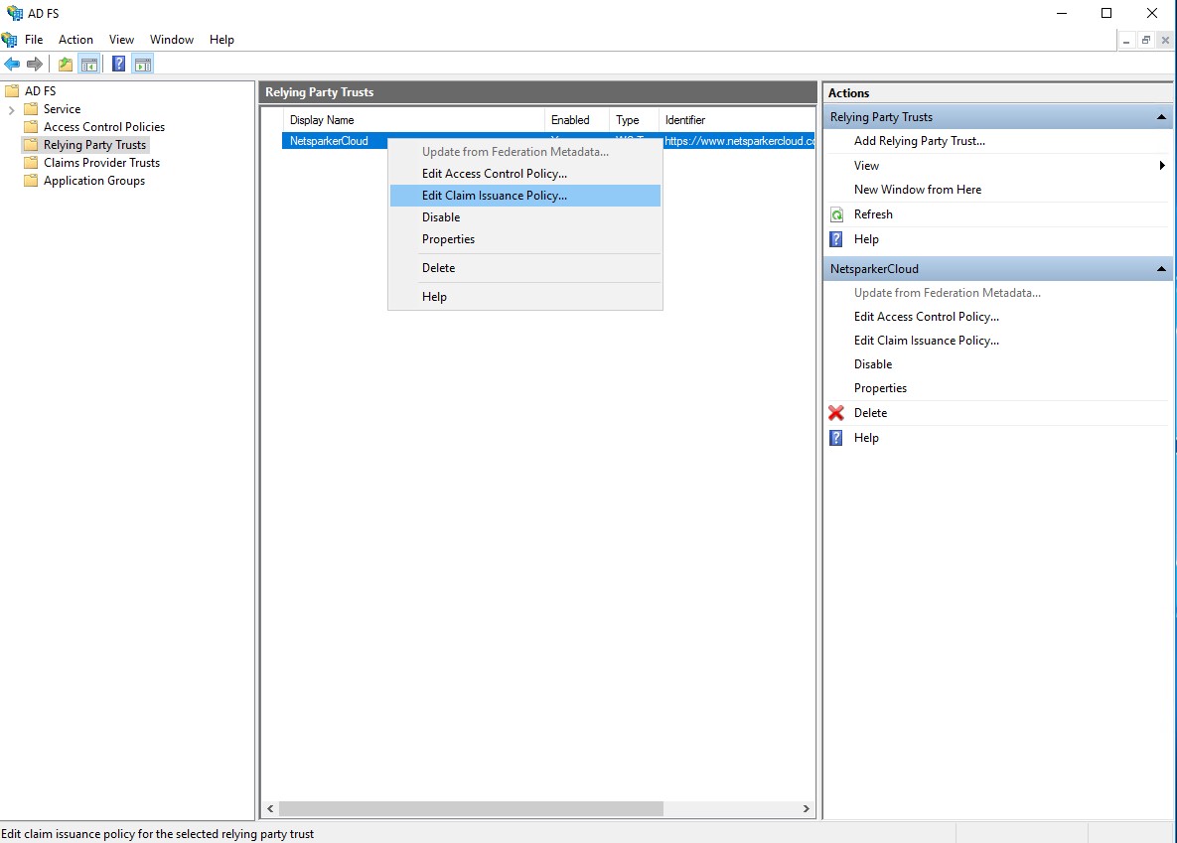The height and width of the screenshot is (843, 1177).
Task: Click the red Delete X icon
Action: pos(836,413)
